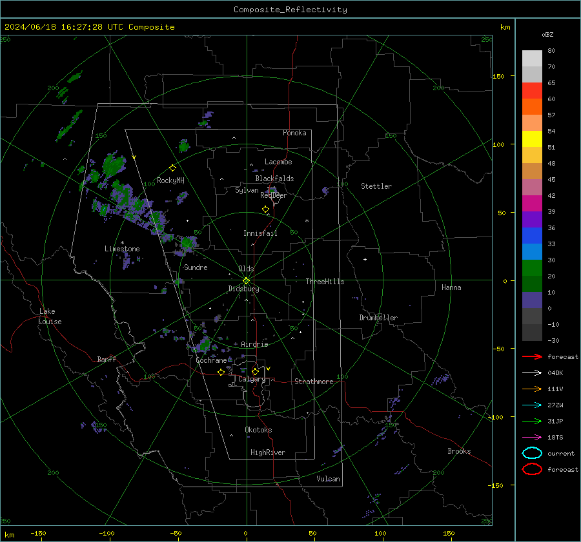This screenshot has height=542, width=581.
Task: Click the radar echo cluster northwest of Cochrane
Action: point(203,345)
